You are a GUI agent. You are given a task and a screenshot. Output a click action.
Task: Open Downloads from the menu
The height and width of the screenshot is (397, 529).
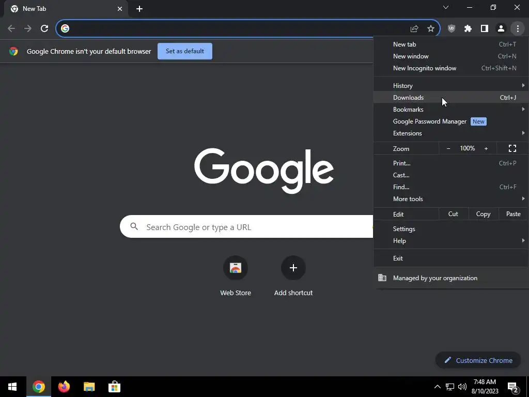click(451, 97)
